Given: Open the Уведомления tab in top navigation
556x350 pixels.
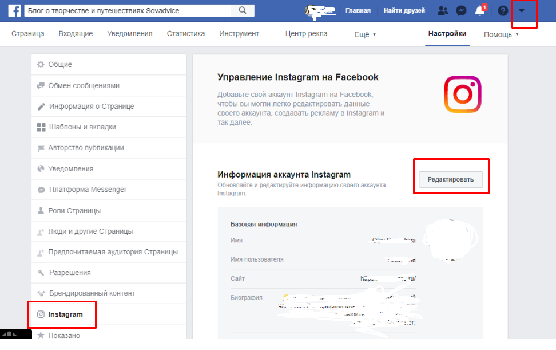Looking at the screenshot, I should (x=130, y=33).
